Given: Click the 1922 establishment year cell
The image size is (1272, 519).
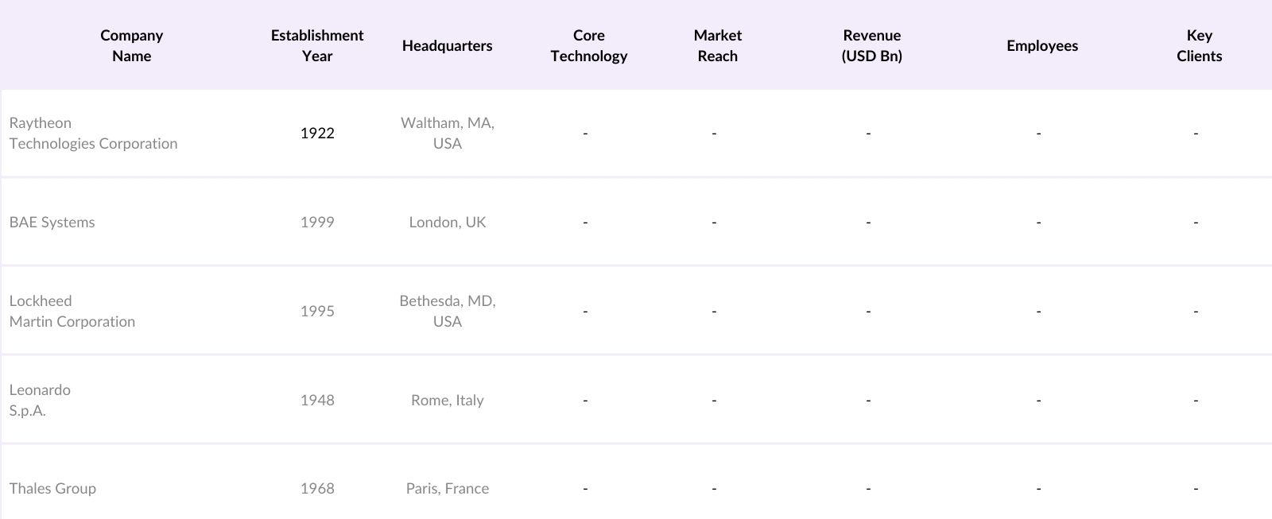Looking at the screenshot, I should 317,134.
